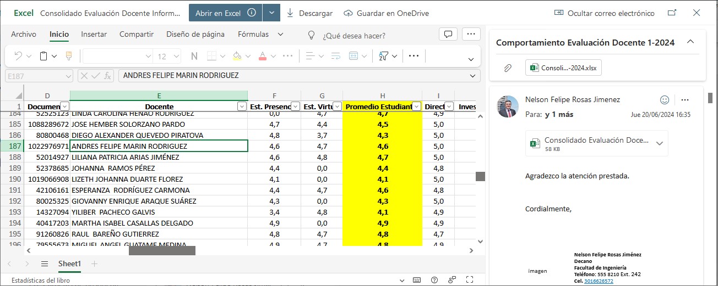Open the Insertar ribbon tab

coord(94,35)
